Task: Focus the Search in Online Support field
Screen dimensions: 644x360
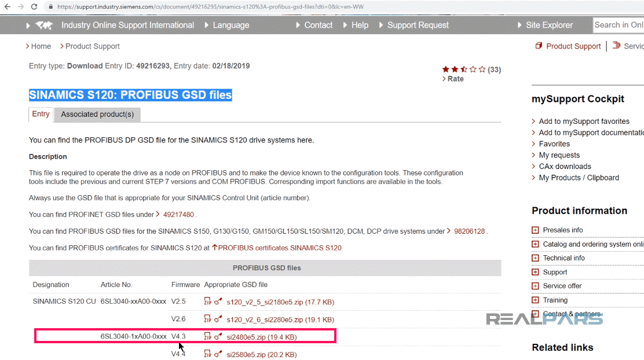Action: (x=618, y=25)
